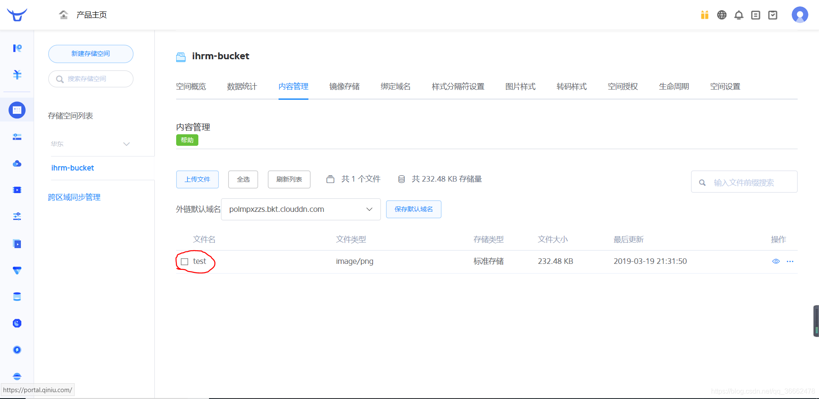
Task: Open the film strip video icon in sidebar
Action: pos(17,190)
